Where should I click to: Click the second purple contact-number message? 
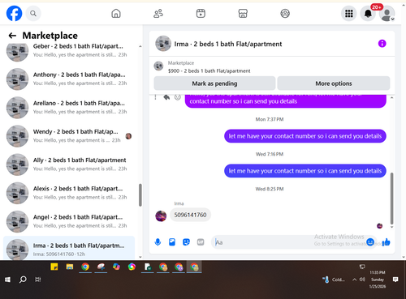(x=305, y=136)
